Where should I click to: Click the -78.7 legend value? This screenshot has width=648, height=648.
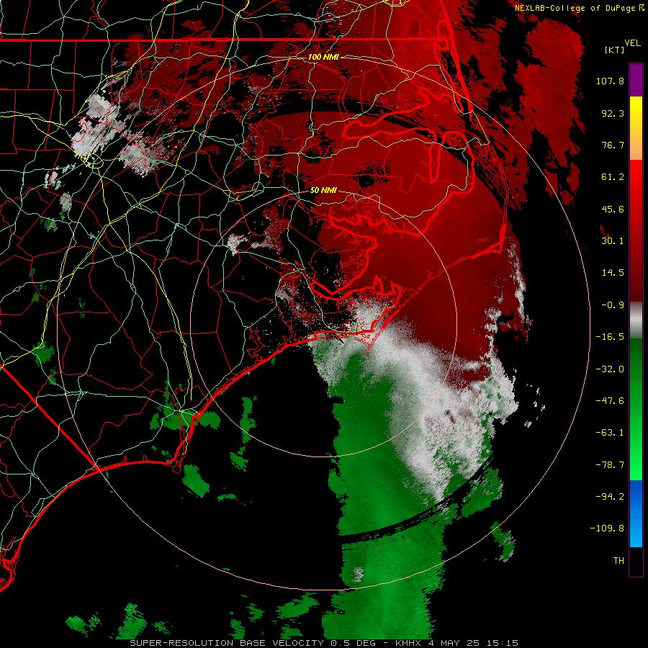(x=610, y=465)
